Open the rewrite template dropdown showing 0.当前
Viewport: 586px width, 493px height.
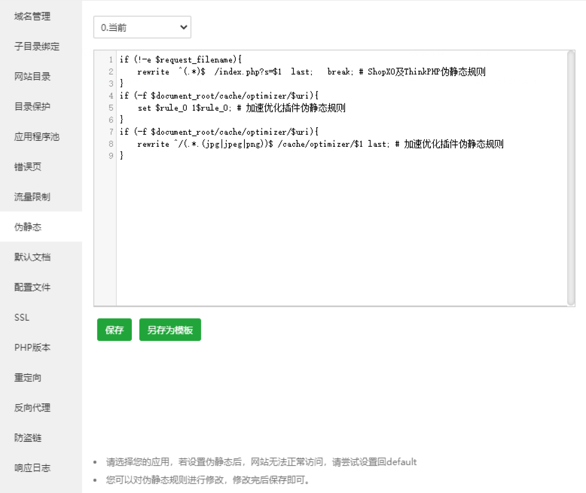coord(142,27)
